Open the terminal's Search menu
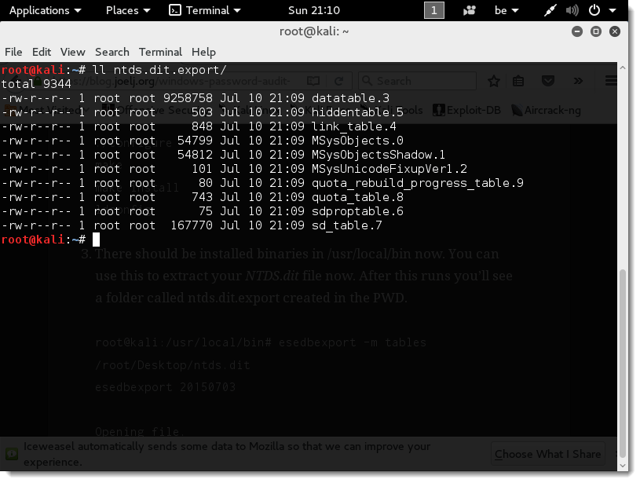The image size is (640, 483). pos(112,52)
